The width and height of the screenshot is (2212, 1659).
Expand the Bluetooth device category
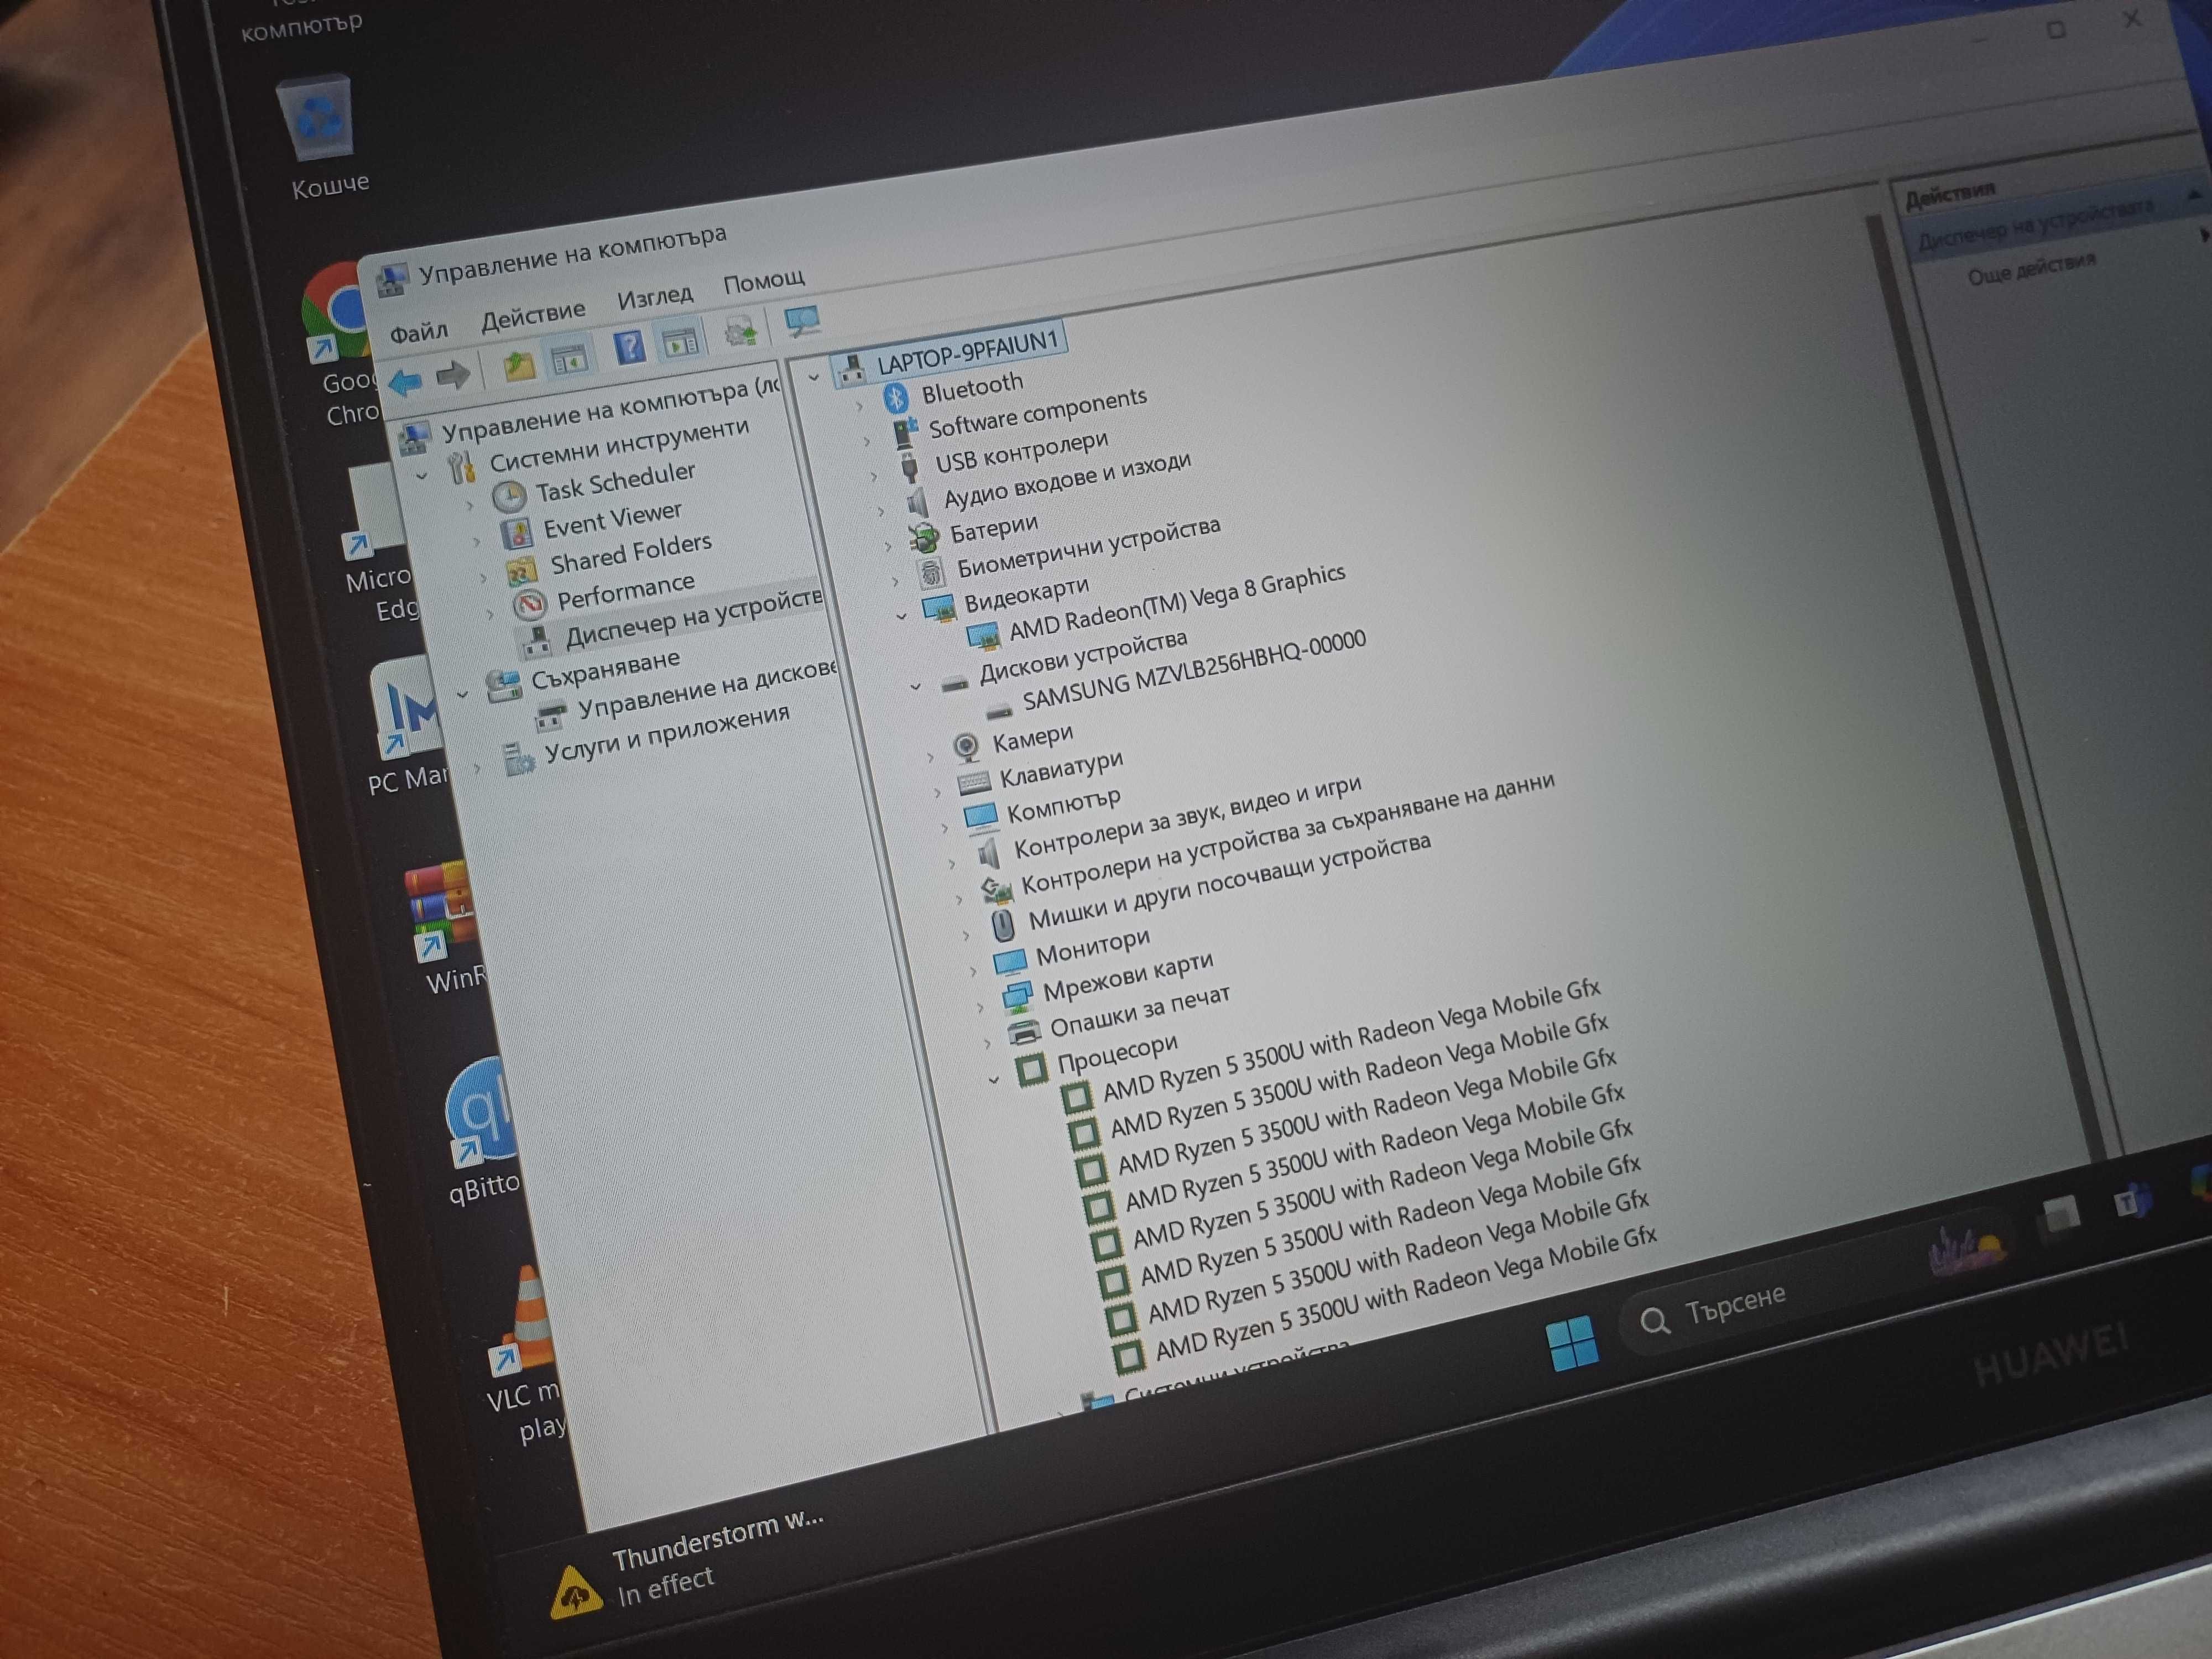tap(859, 407)
